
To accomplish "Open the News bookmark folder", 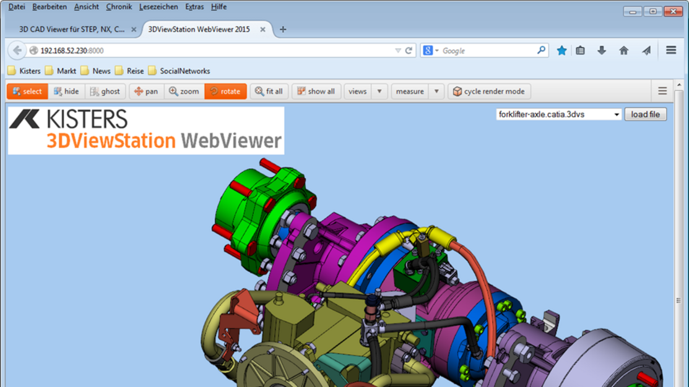I will (96, 70).
